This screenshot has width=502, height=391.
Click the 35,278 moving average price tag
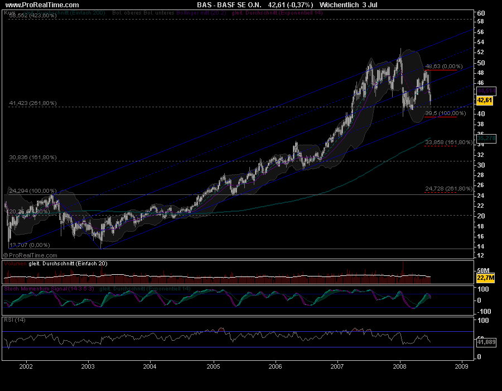pos(486,138)
